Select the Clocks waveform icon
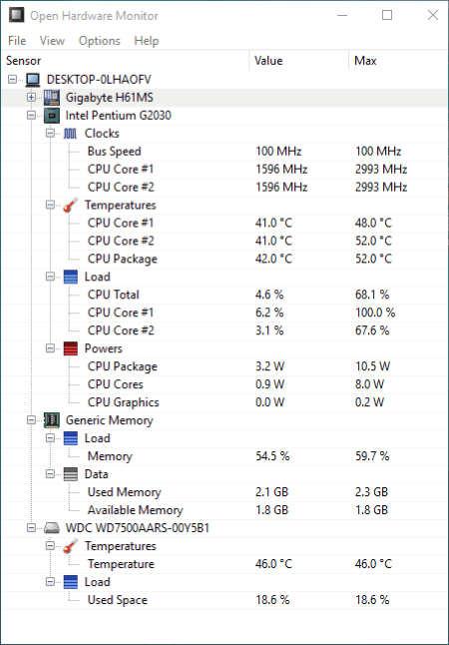The image size is (449, 645). click(70, 133)
